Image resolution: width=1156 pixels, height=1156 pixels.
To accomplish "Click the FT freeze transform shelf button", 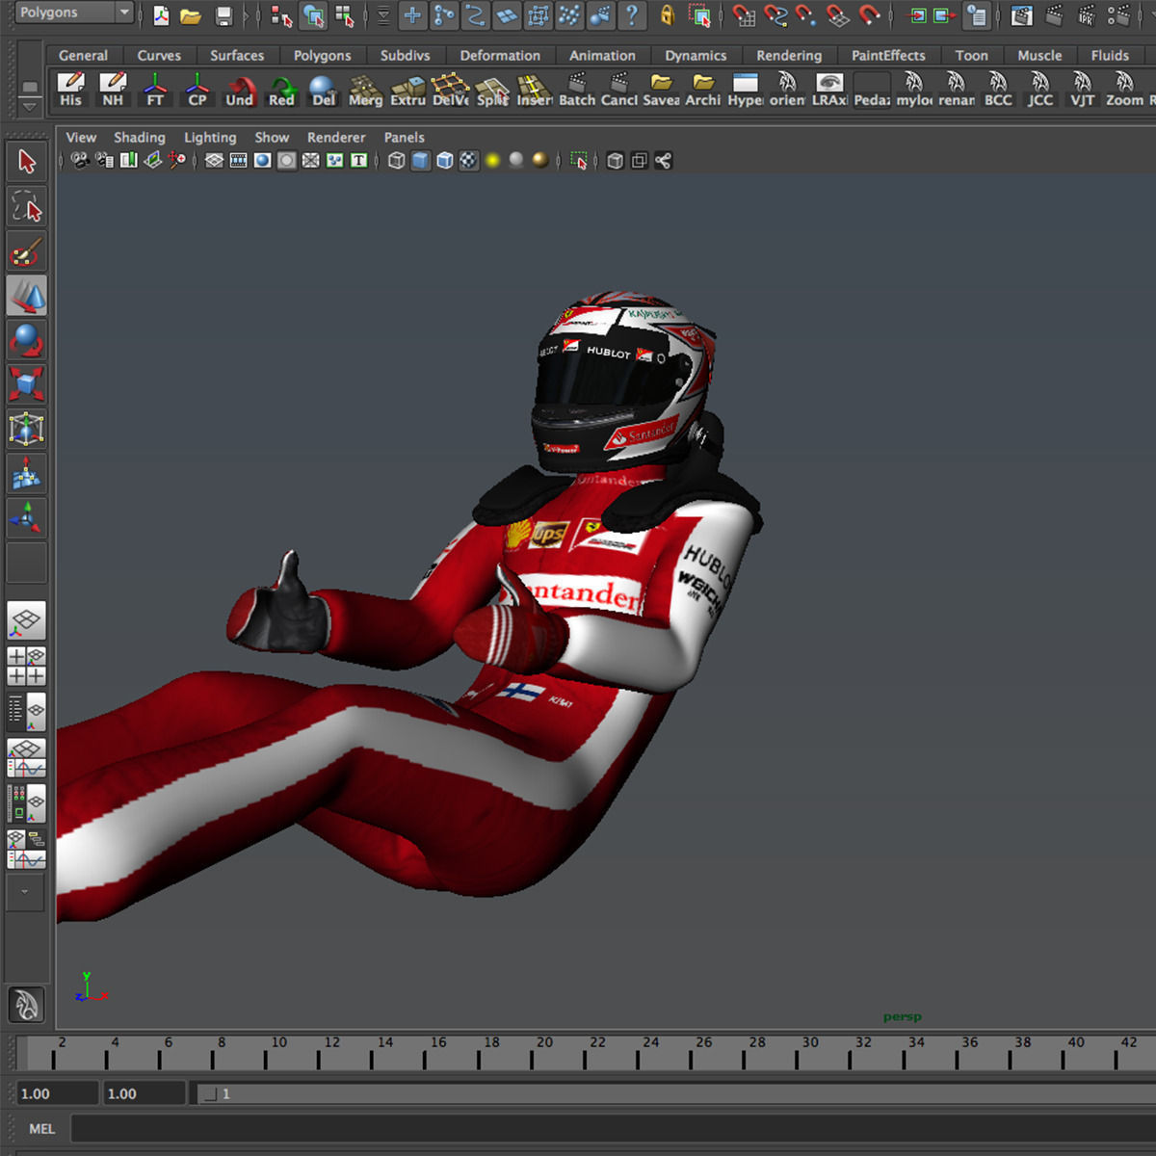I will pyautogui.click(x=155, y=90).
